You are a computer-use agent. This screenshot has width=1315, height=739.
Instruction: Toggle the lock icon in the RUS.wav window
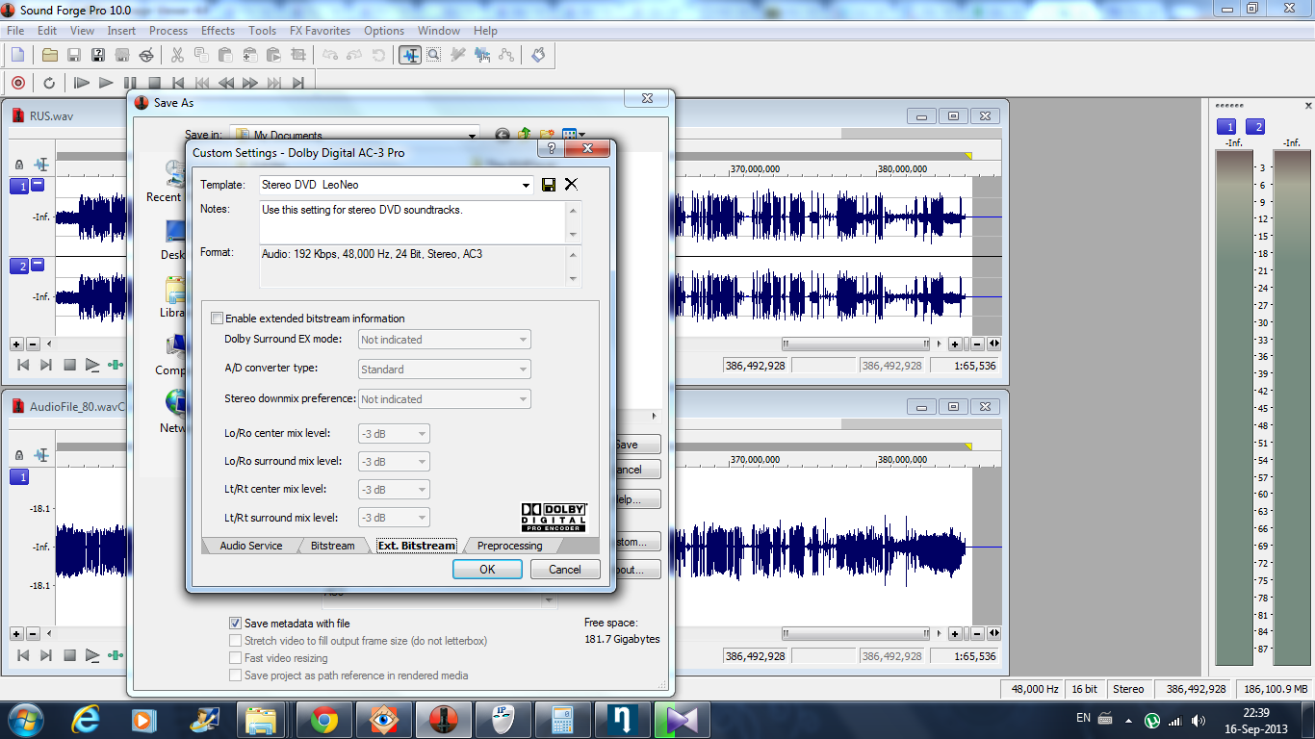pyautogui.click(x=19, y=165)
